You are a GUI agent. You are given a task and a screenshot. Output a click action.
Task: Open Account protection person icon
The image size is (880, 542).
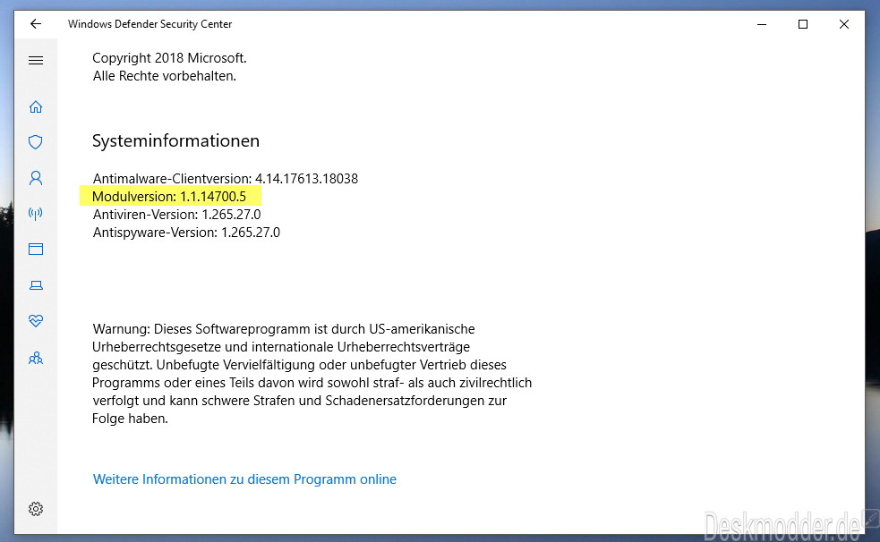point(36,178)
